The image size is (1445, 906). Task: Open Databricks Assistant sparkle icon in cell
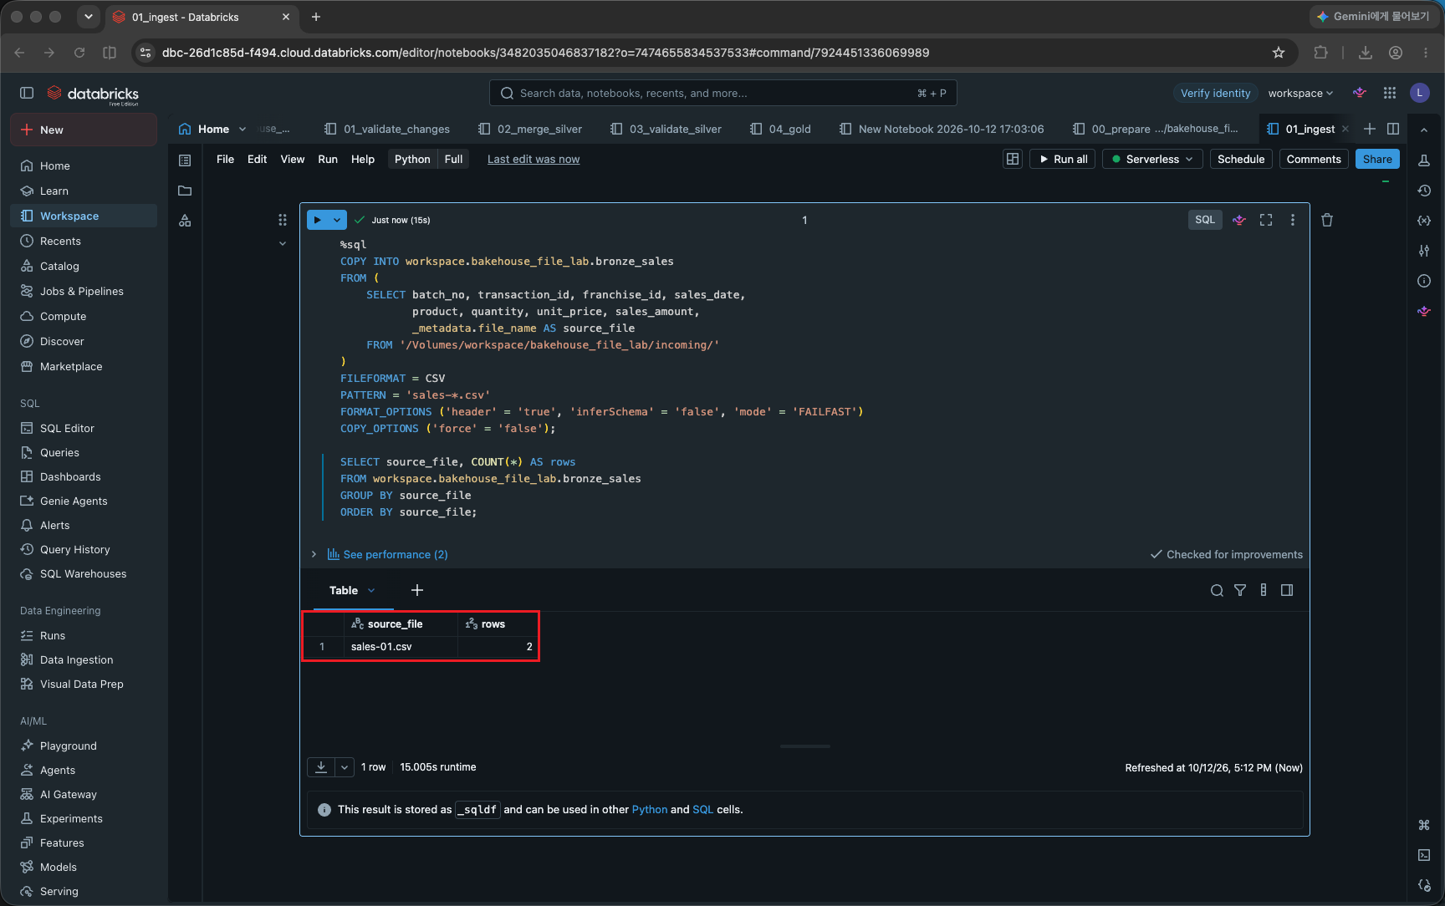click(x=1239, y=220)
